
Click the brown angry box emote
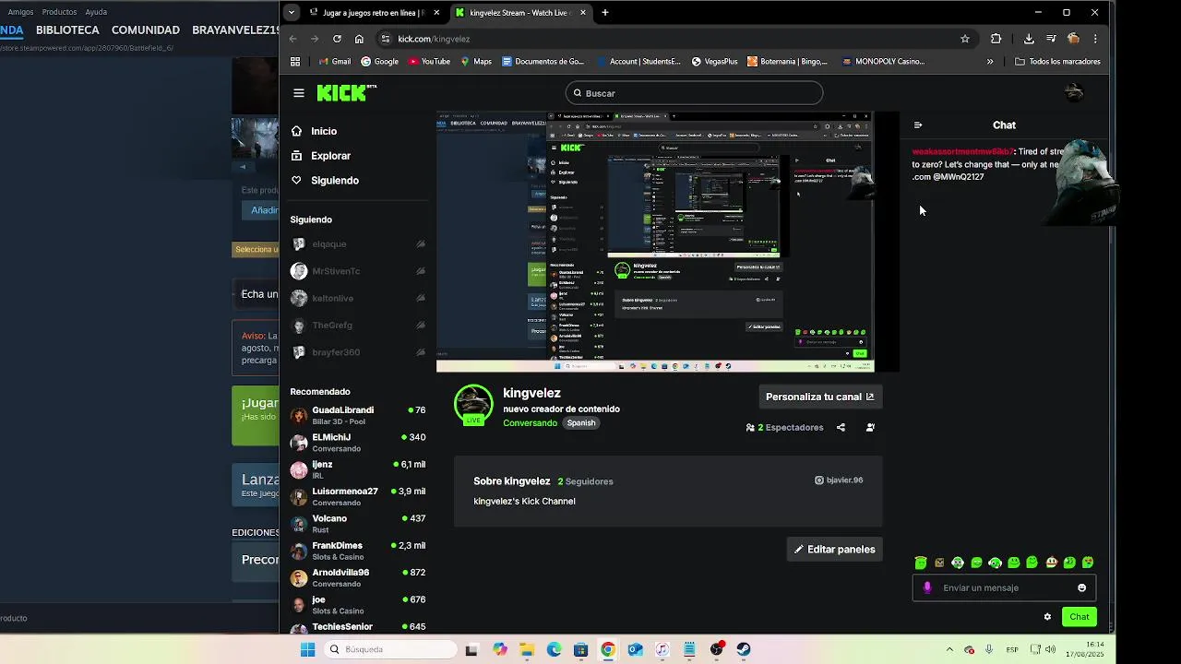pyautogui.click(x=939, y=563)
